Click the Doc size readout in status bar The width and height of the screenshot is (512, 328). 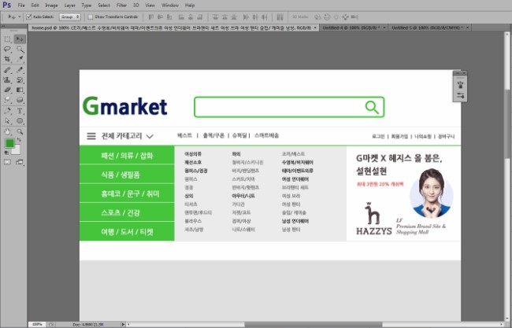(88, 324)
